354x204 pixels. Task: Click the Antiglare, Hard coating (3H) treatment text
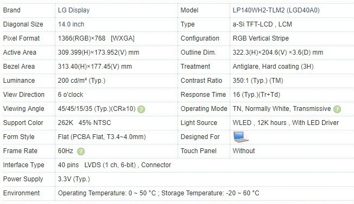point(273,67)
